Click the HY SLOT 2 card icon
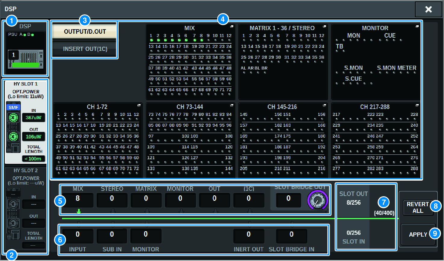 [13, 214]
